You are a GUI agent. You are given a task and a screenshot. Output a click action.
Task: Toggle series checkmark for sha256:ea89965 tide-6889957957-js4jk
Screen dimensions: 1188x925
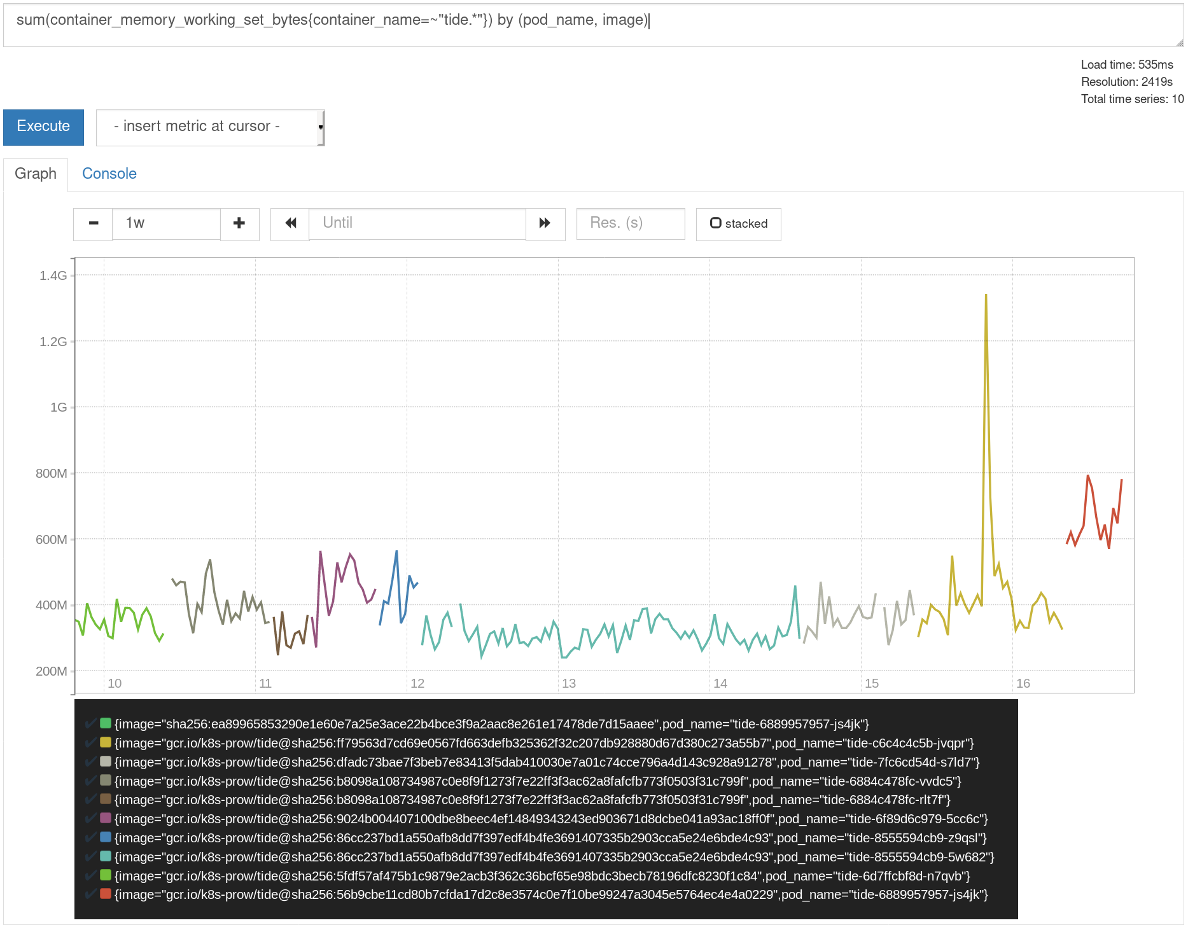91,723
